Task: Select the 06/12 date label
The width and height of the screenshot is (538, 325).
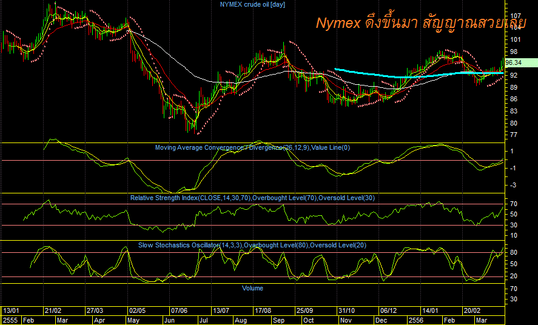Action: pyautogui.click(x=389, y=310)
